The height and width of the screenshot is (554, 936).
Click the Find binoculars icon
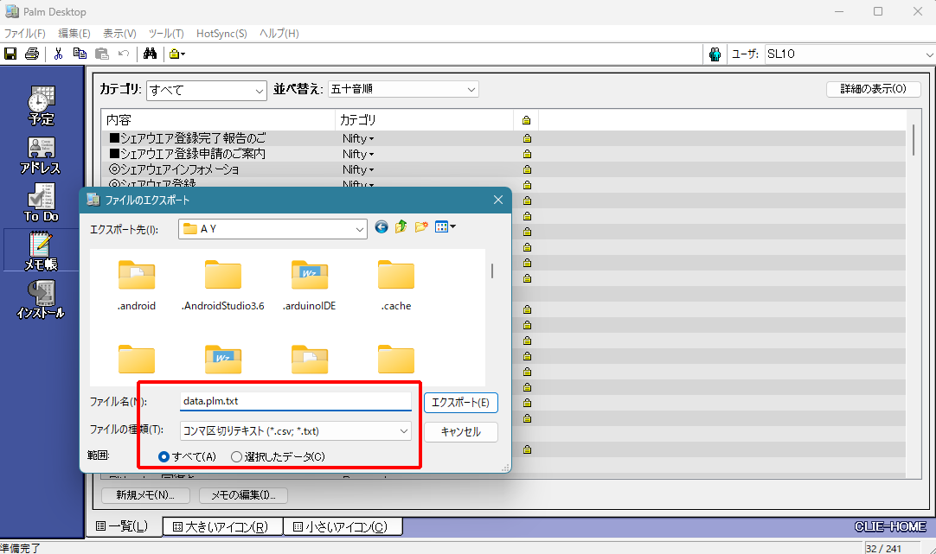click(150, 54)
